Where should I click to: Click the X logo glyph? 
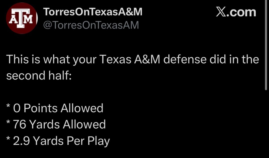(222, 12)
